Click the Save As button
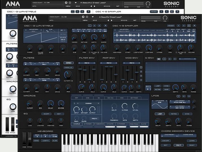The height and width of the screenshot is (152, 202). coord(124,21)
